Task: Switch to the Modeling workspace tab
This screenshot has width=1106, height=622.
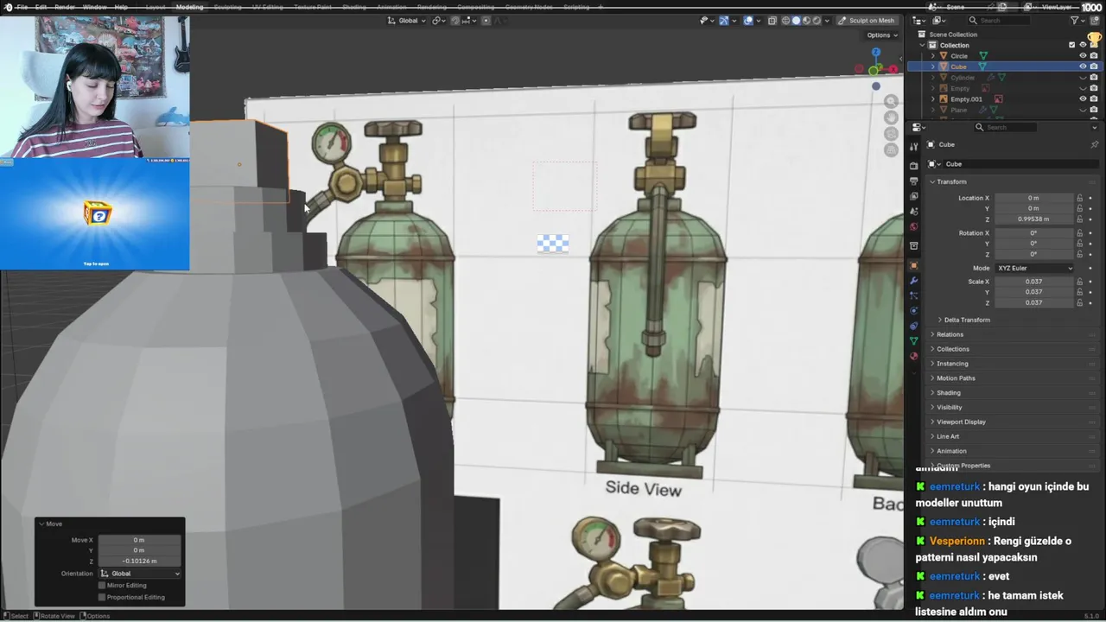Action: point(189,7)
